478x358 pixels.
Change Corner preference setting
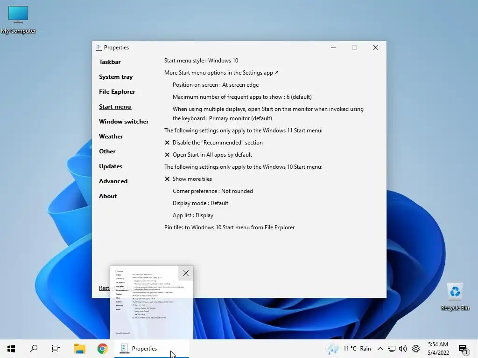pos(213,191)
